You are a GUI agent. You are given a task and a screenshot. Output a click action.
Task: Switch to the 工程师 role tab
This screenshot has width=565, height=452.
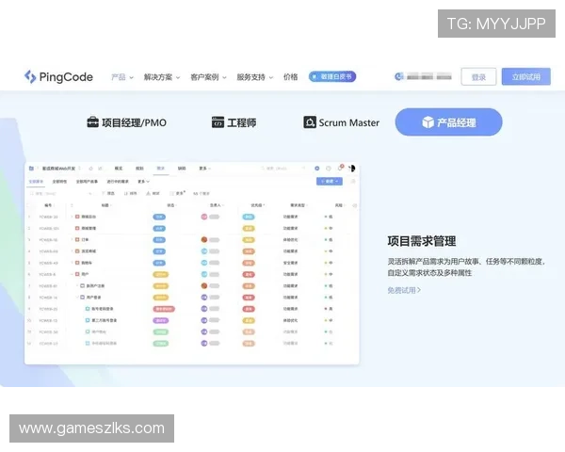234,122
